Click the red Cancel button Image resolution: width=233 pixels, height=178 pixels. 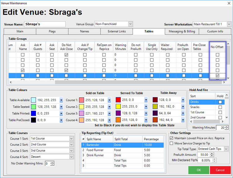pyautogui.click(x=220, y=170)
